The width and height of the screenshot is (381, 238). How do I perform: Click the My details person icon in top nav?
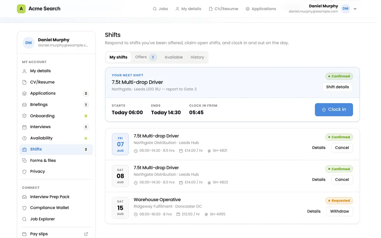(x=177, y=9)
